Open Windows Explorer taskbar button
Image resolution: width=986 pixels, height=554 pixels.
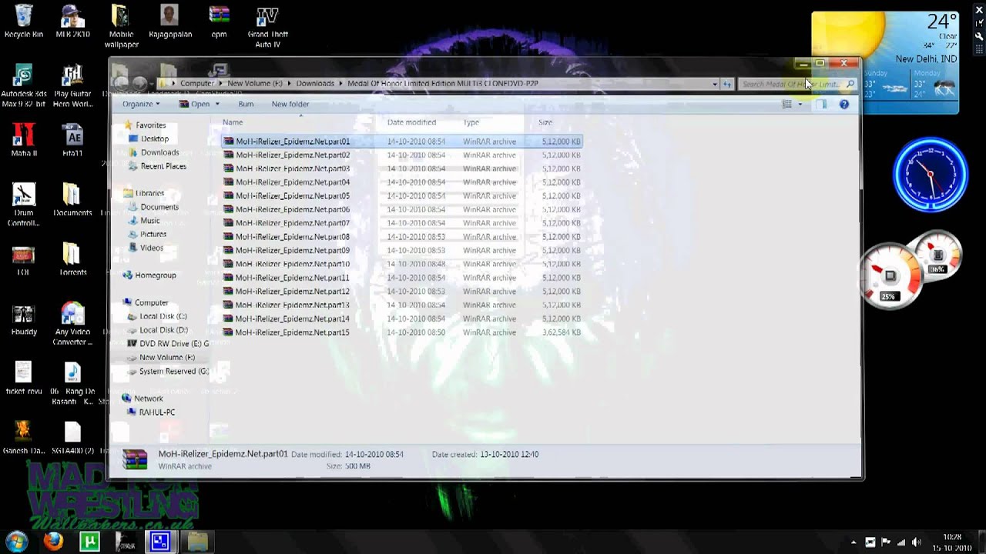click(x=198, y=542)
